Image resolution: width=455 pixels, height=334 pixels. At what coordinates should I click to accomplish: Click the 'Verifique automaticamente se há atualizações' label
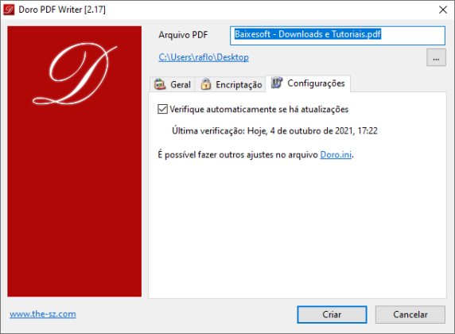[x=259, y=110]
